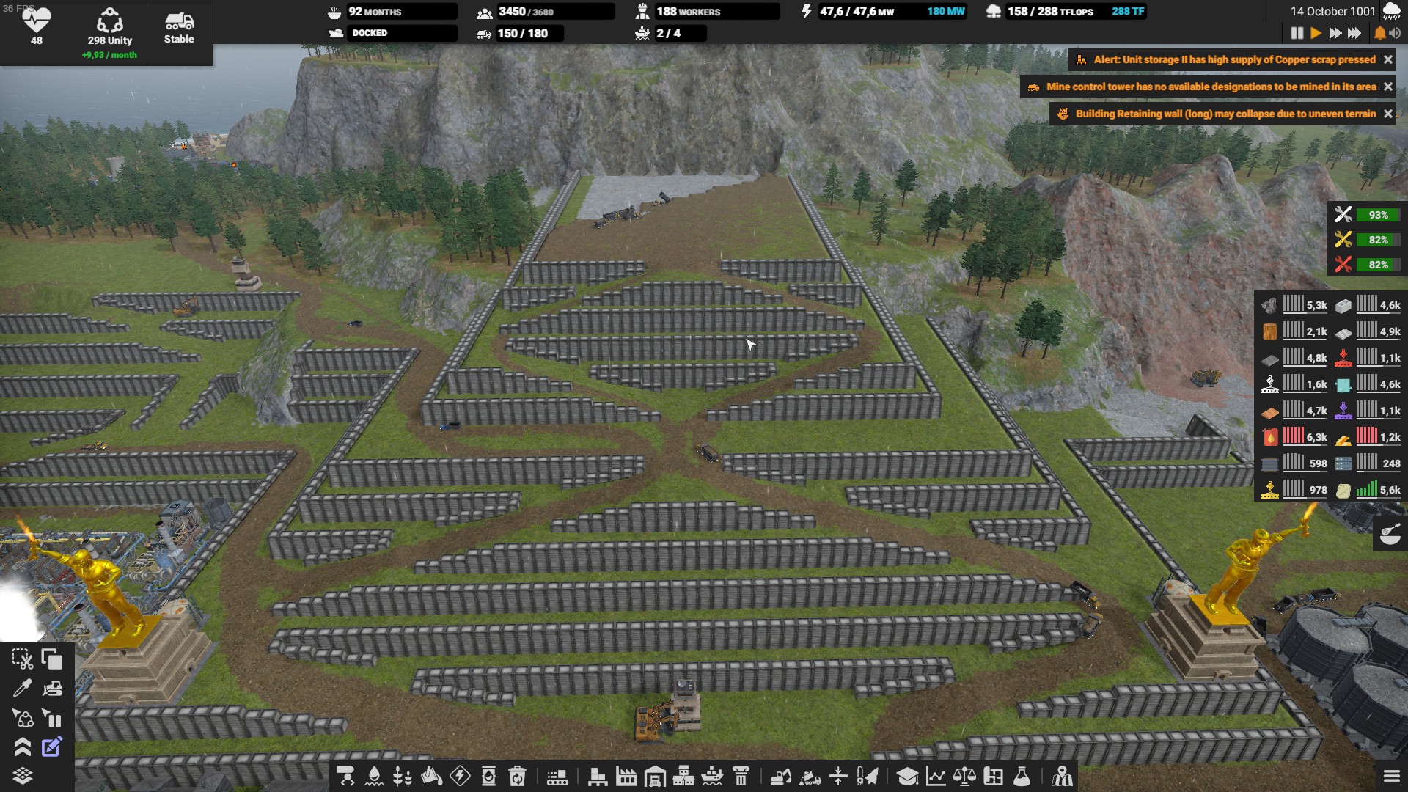Open the oil barrel refining build category
The height and width of the screenshot is (792, 1408).
coord(488,776)
